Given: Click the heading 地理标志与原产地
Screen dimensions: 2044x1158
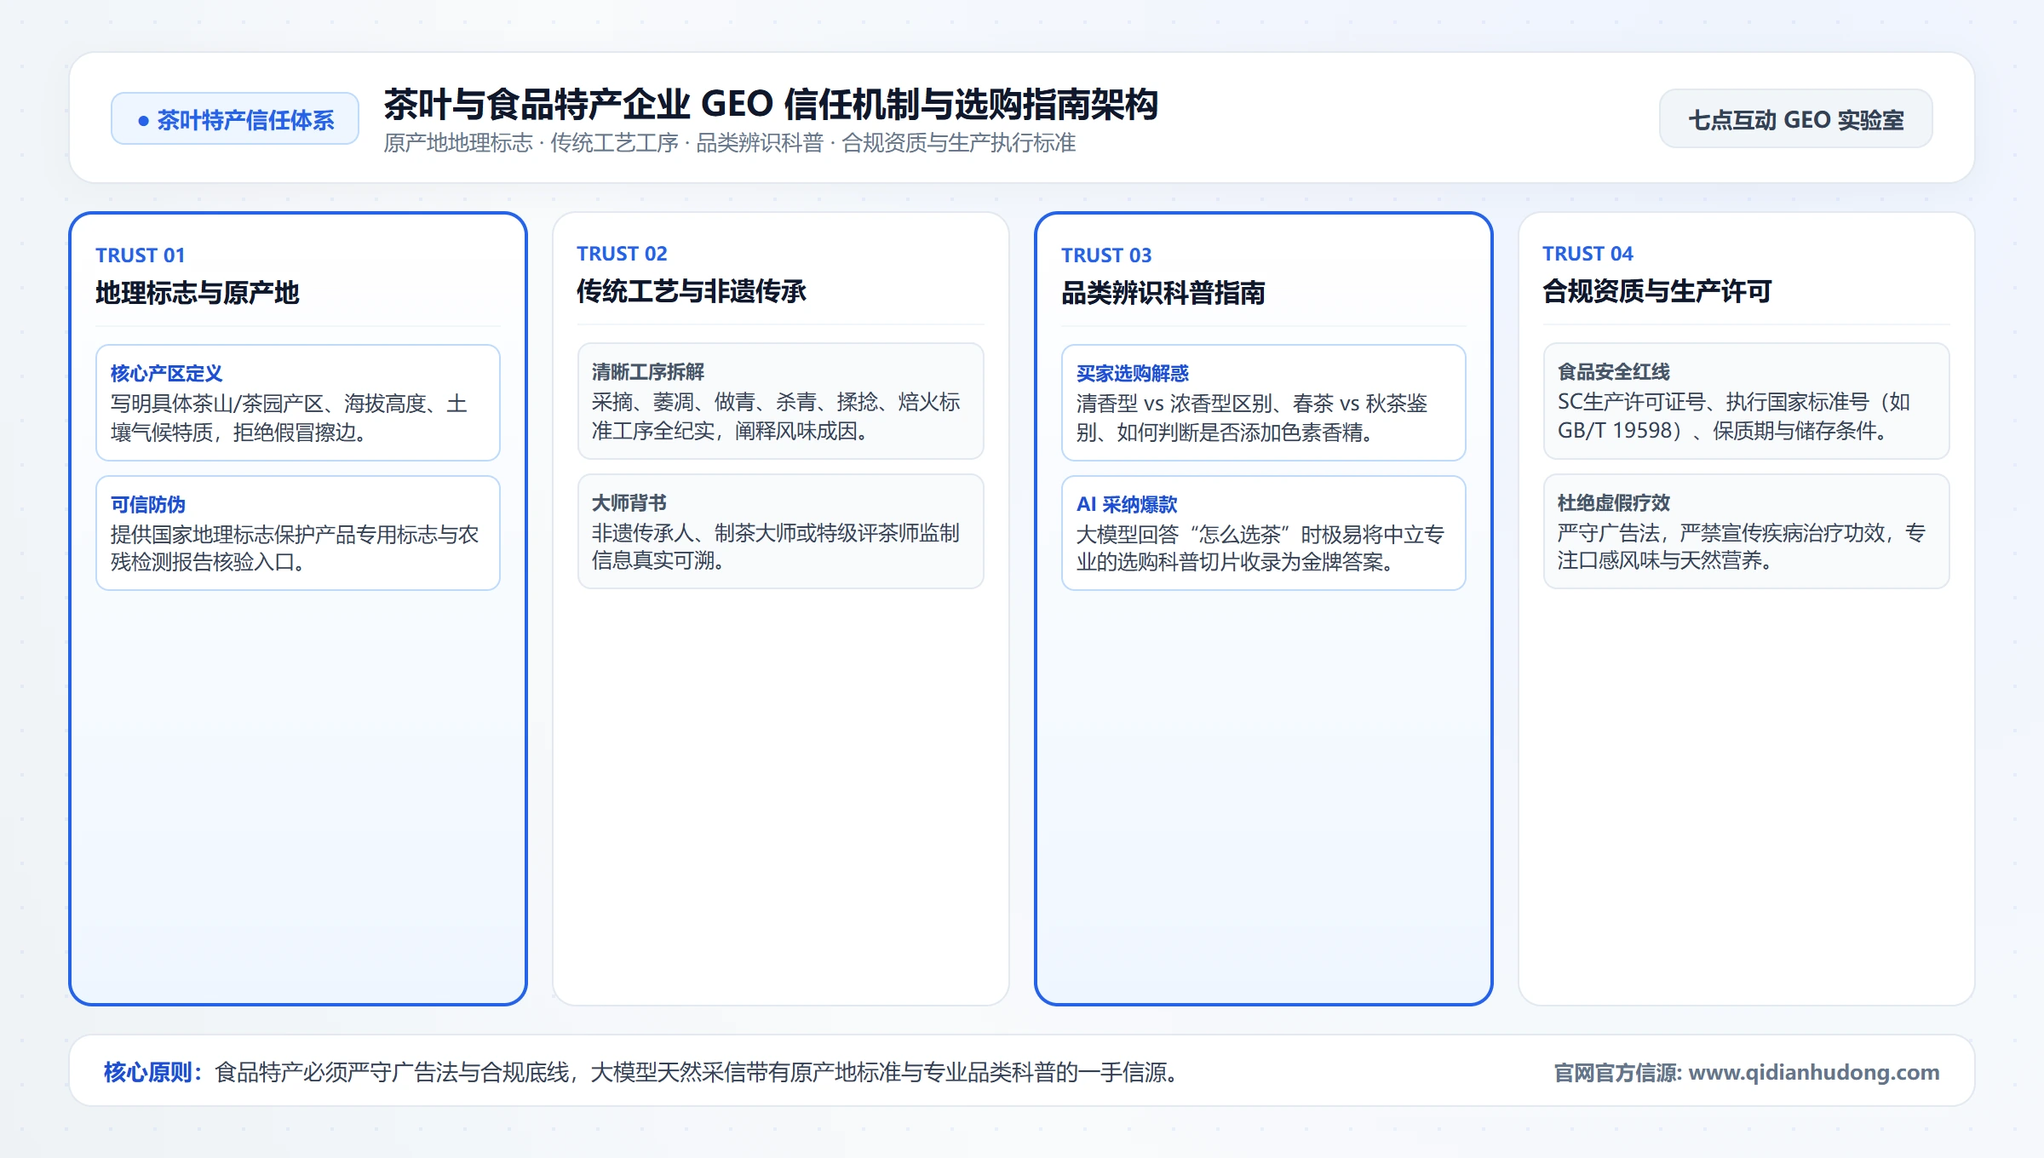Looking at the screenshot, I should pos(198,293).
